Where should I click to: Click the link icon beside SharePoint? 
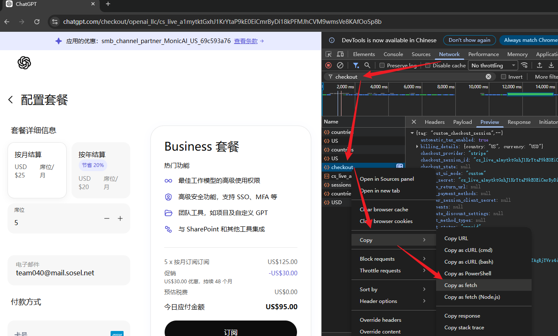tap(168, 229)
